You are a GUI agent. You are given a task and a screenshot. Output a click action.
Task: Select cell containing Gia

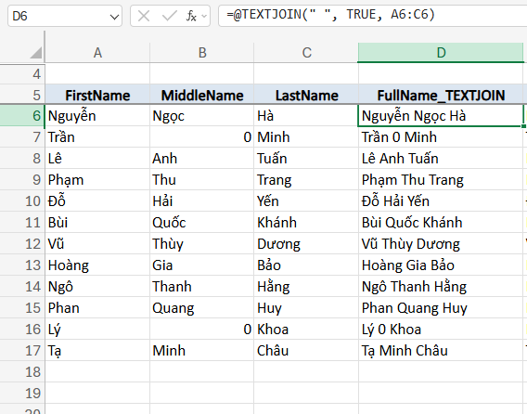point(202,265)
